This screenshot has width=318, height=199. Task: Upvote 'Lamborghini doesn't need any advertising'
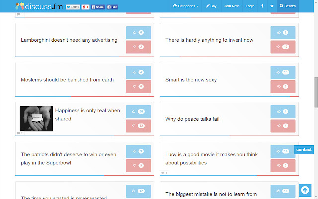point(138,33)
